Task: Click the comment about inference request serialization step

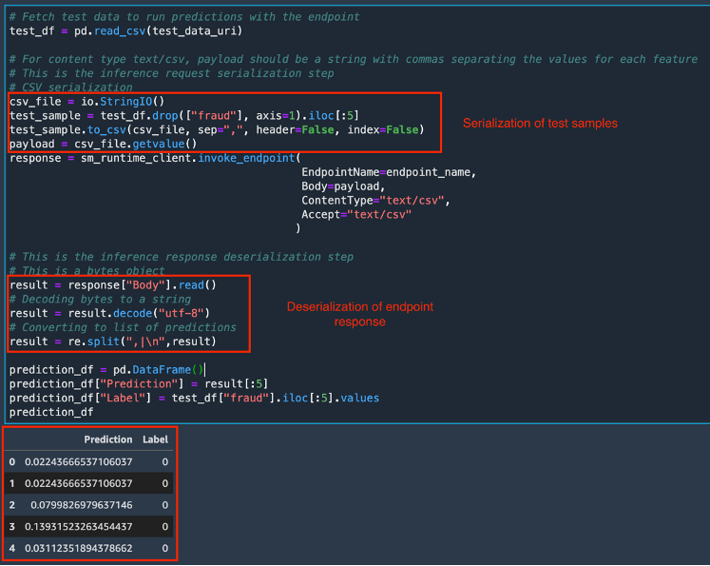Action: [x=172, y=73]
